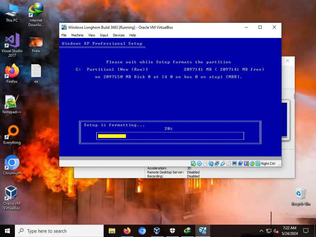The height and width of the screenshot is (237, 316).
Task: Select Chromium desktop shortcut
Action: pos(12,165)
